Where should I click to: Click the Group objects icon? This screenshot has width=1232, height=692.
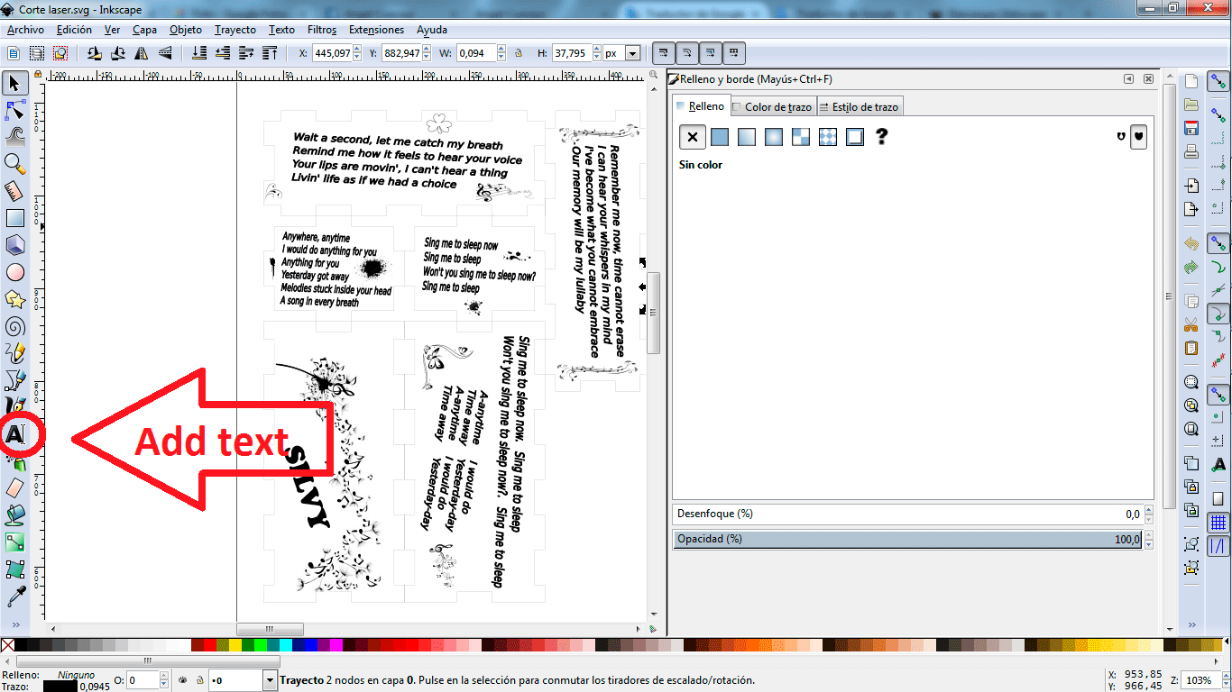pyautogui.click(x=1191, y=544)
